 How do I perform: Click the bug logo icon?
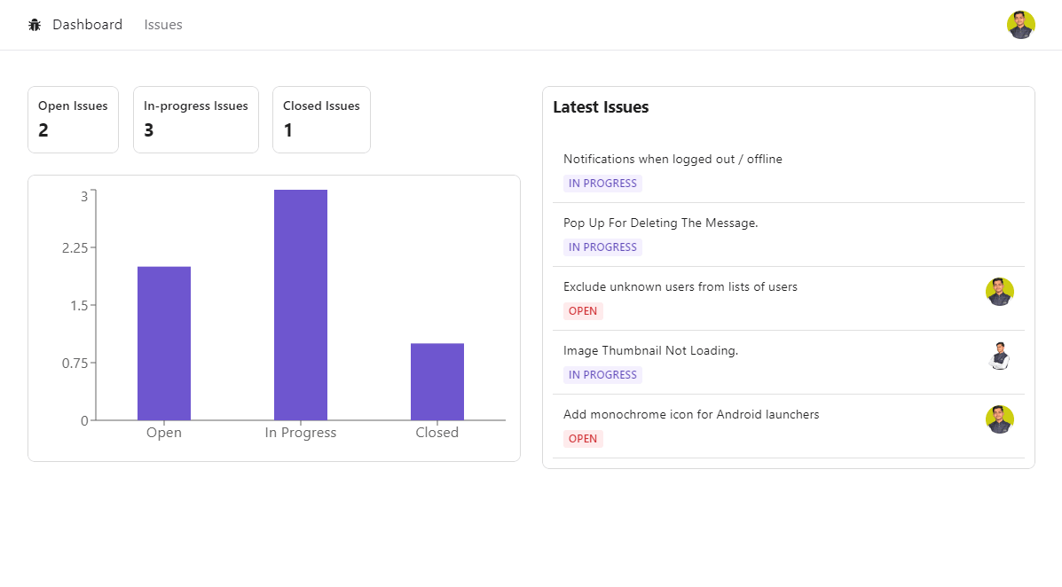[35, 25]
